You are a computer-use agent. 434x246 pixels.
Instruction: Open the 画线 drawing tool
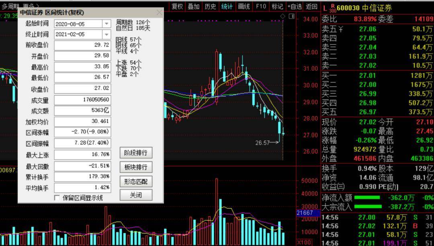[244, 6]
